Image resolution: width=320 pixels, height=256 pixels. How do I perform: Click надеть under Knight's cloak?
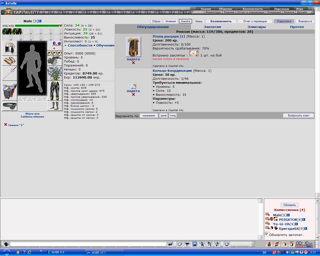(133, 59)
